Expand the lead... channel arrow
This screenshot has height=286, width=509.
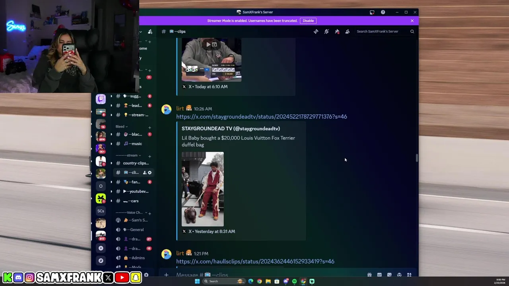click(x=111, y=106)
